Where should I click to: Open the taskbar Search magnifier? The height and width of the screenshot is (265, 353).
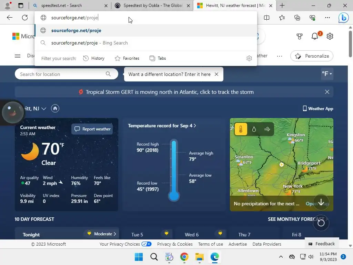point(154,257)
